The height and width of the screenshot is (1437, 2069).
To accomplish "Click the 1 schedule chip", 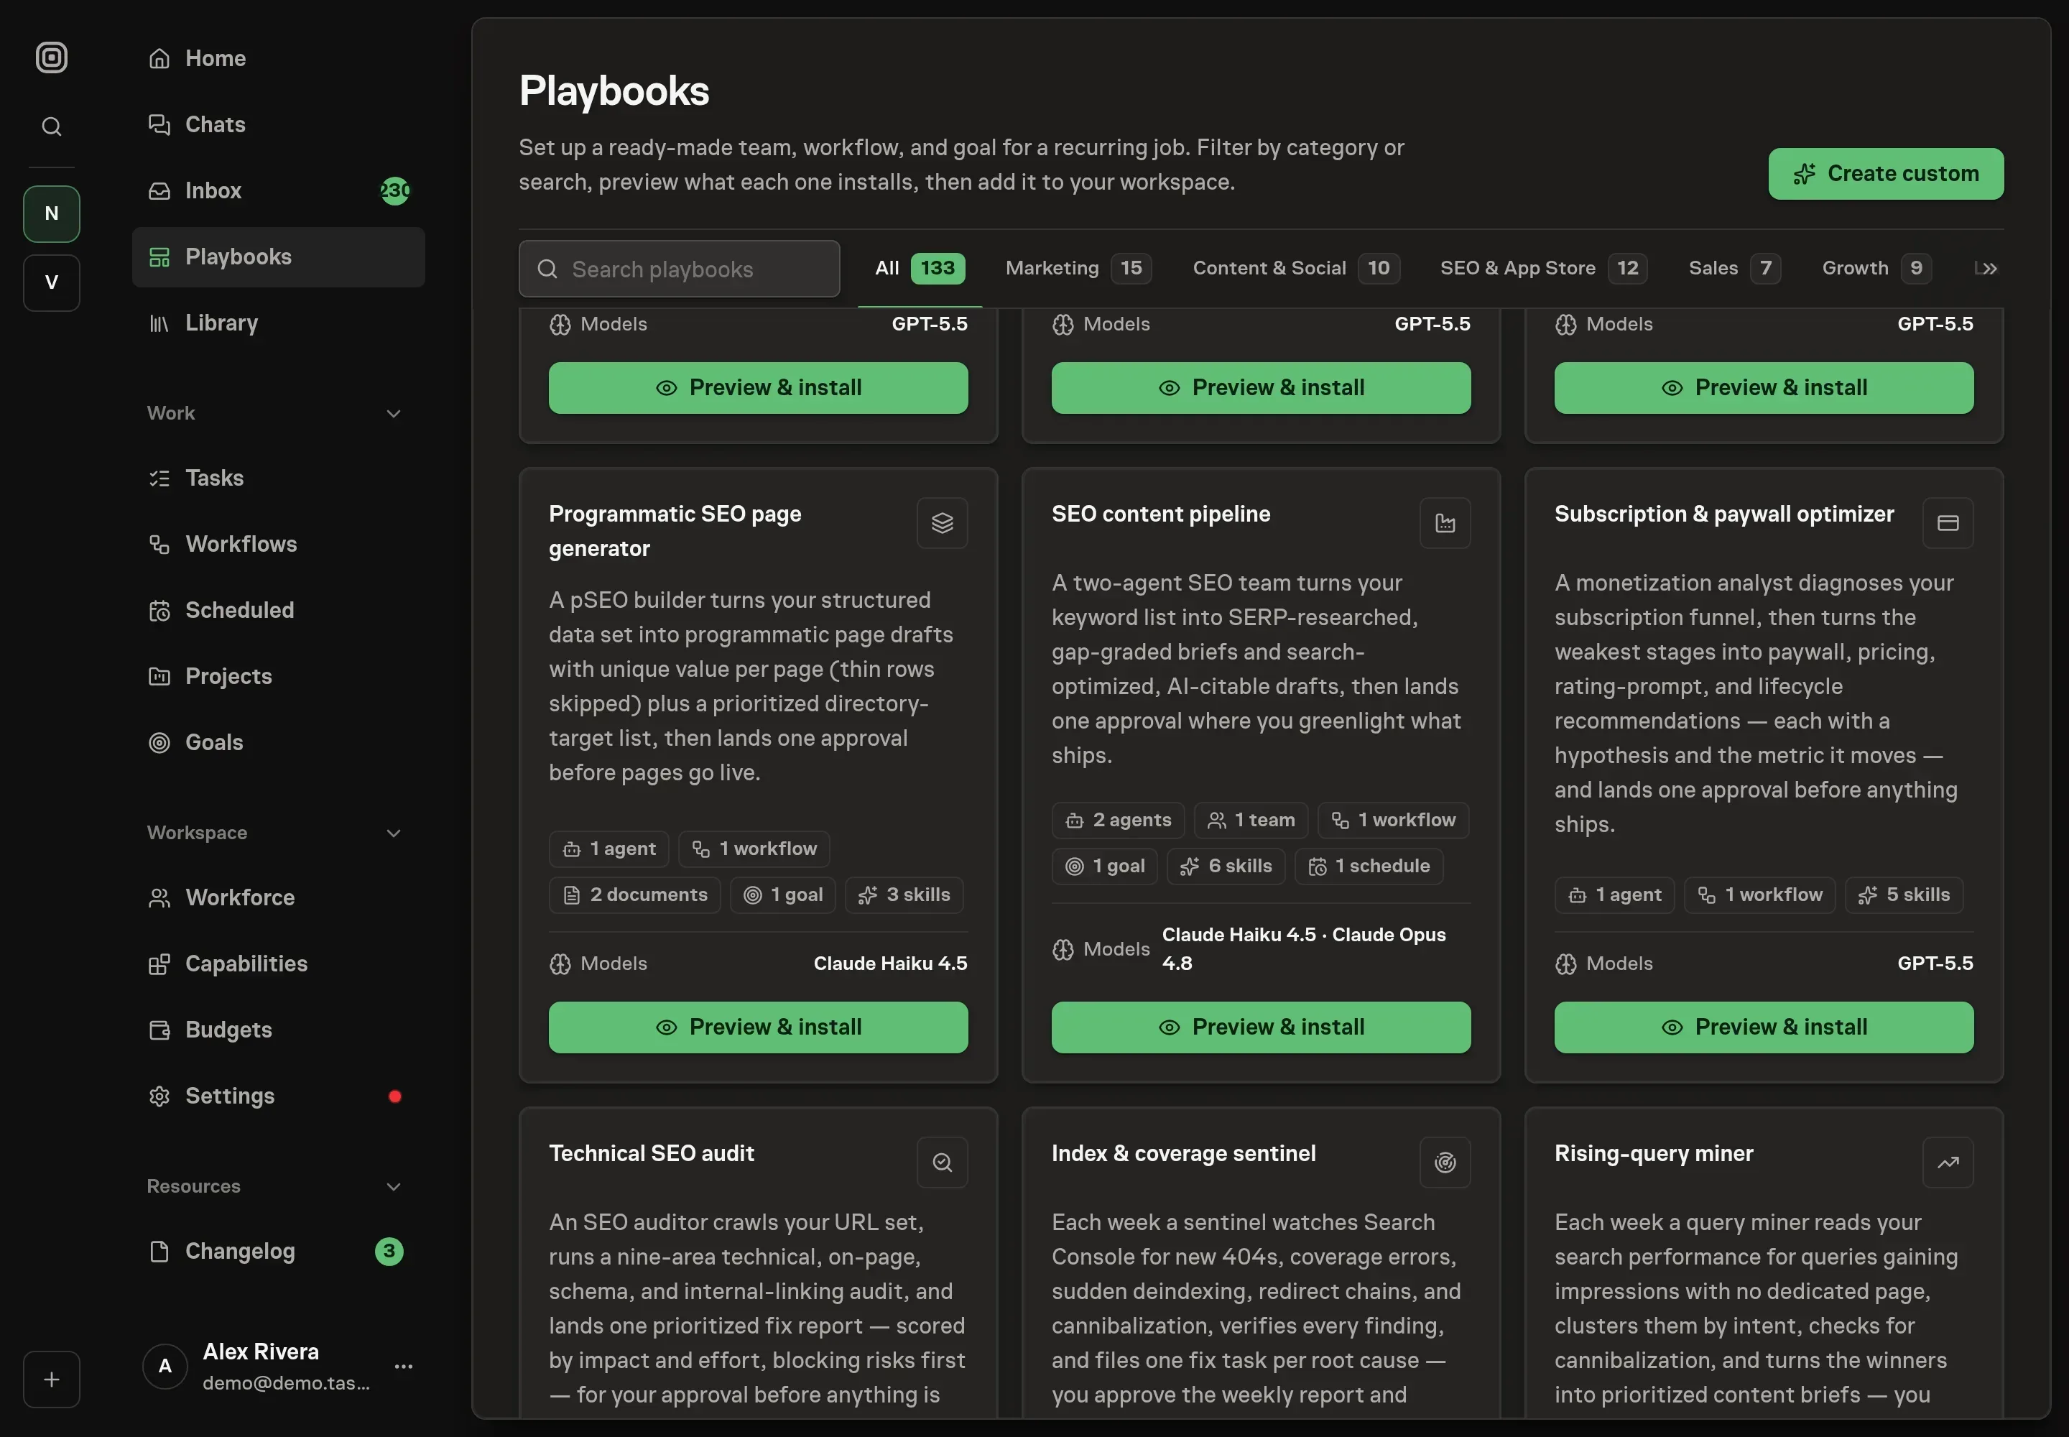I will (x=1369, y=867).
